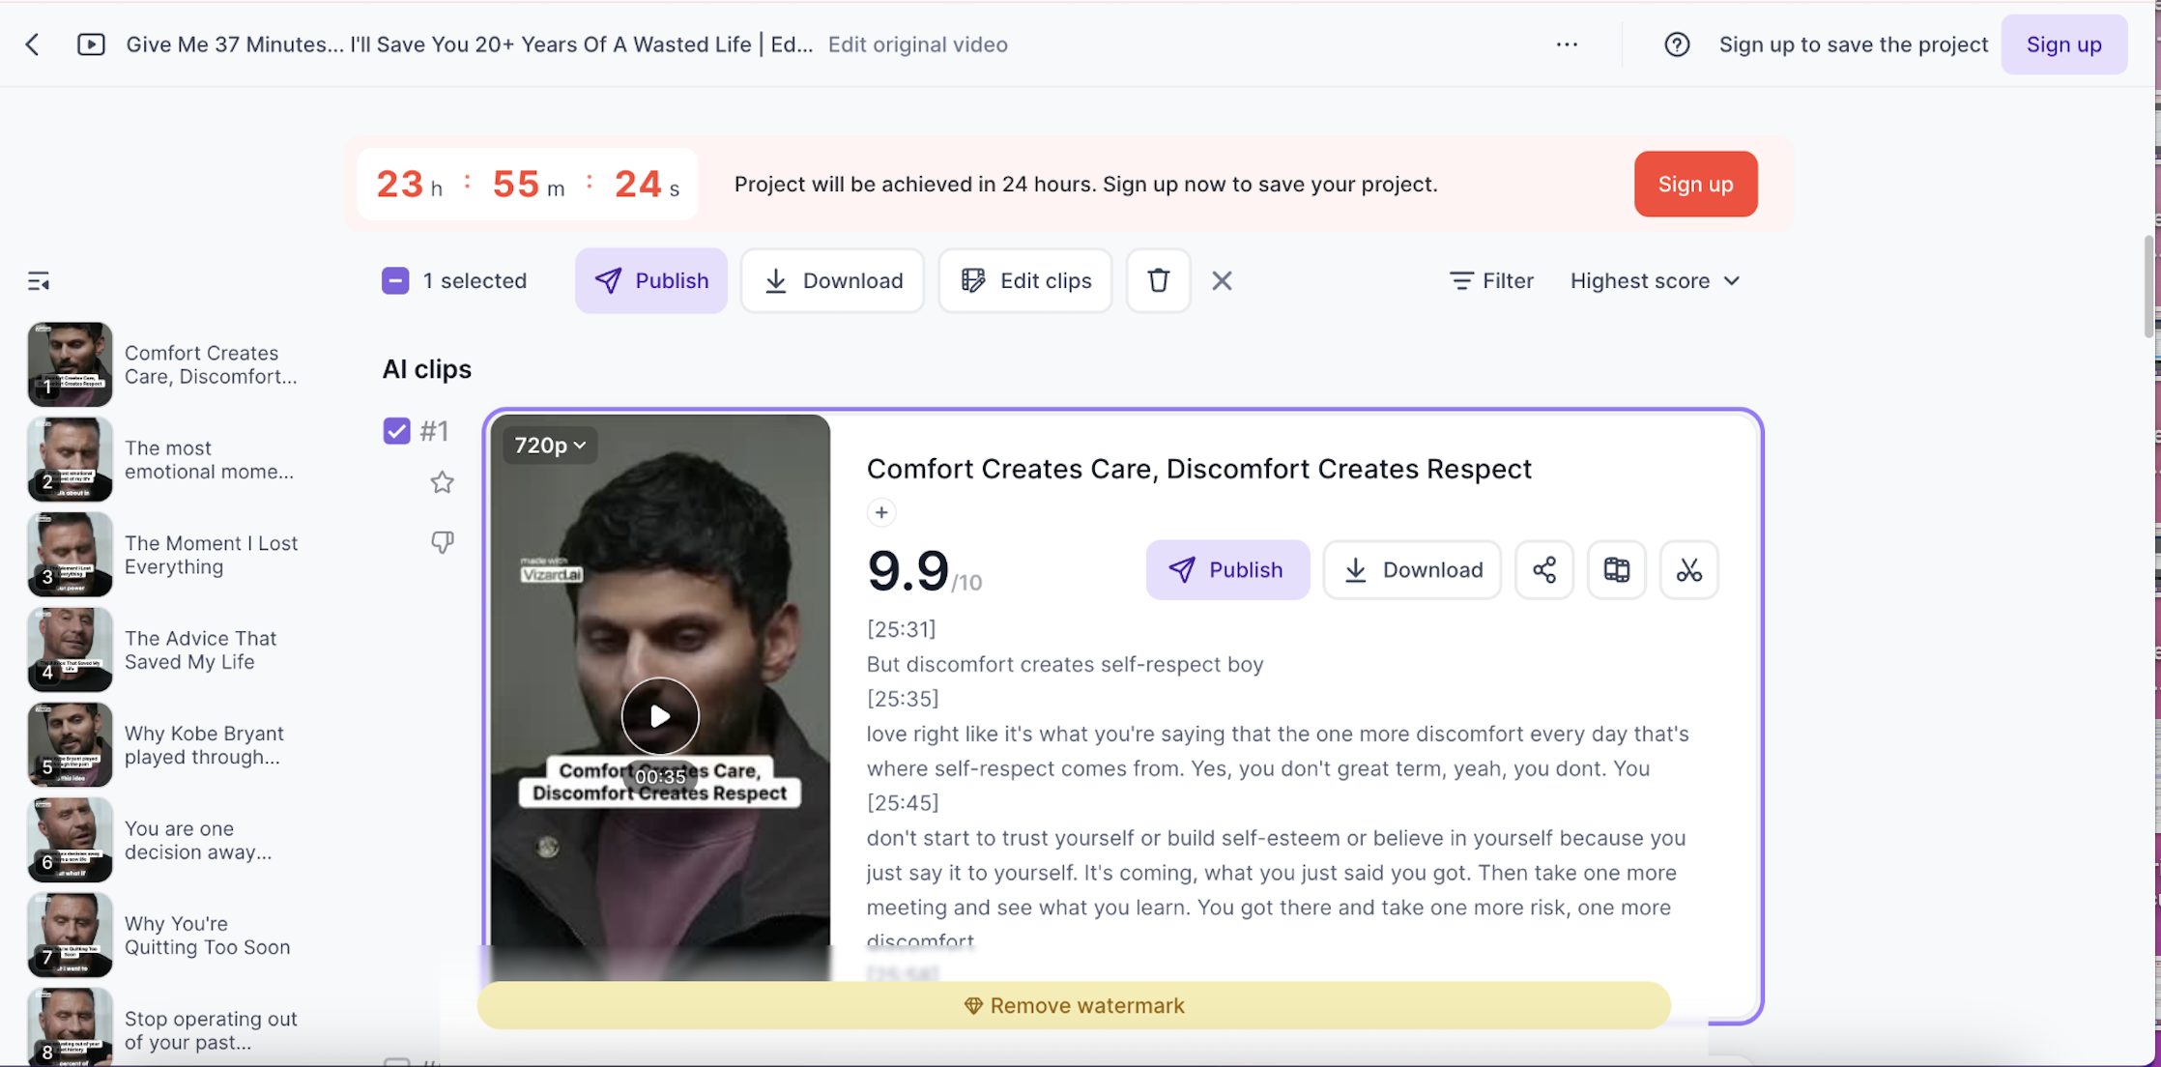Click transcript line 'But discomfort creates self-respect boy'

point(1064,664)
